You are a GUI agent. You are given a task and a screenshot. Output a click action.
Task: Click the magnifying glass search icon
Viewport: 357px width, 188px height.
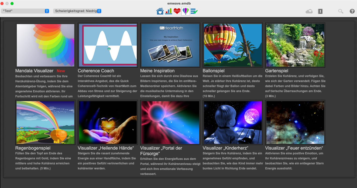point(341,11)
